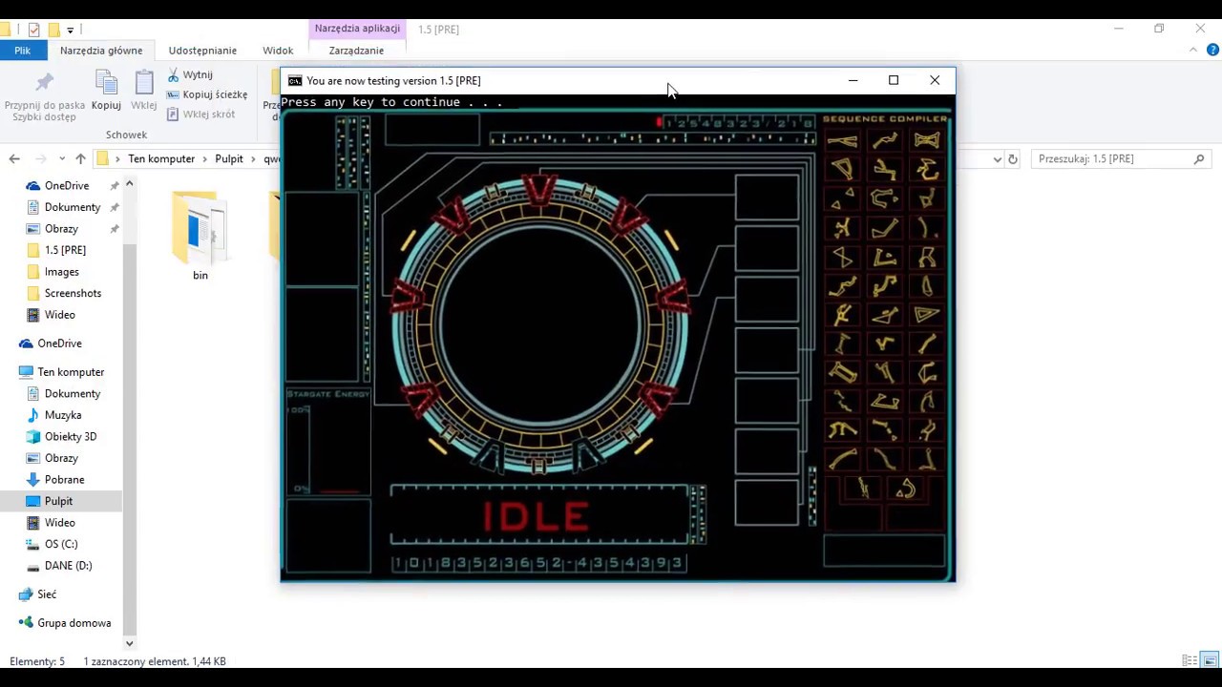
Task: Select Screenshots in the navigation pane
Action: [x=73, y=293]
